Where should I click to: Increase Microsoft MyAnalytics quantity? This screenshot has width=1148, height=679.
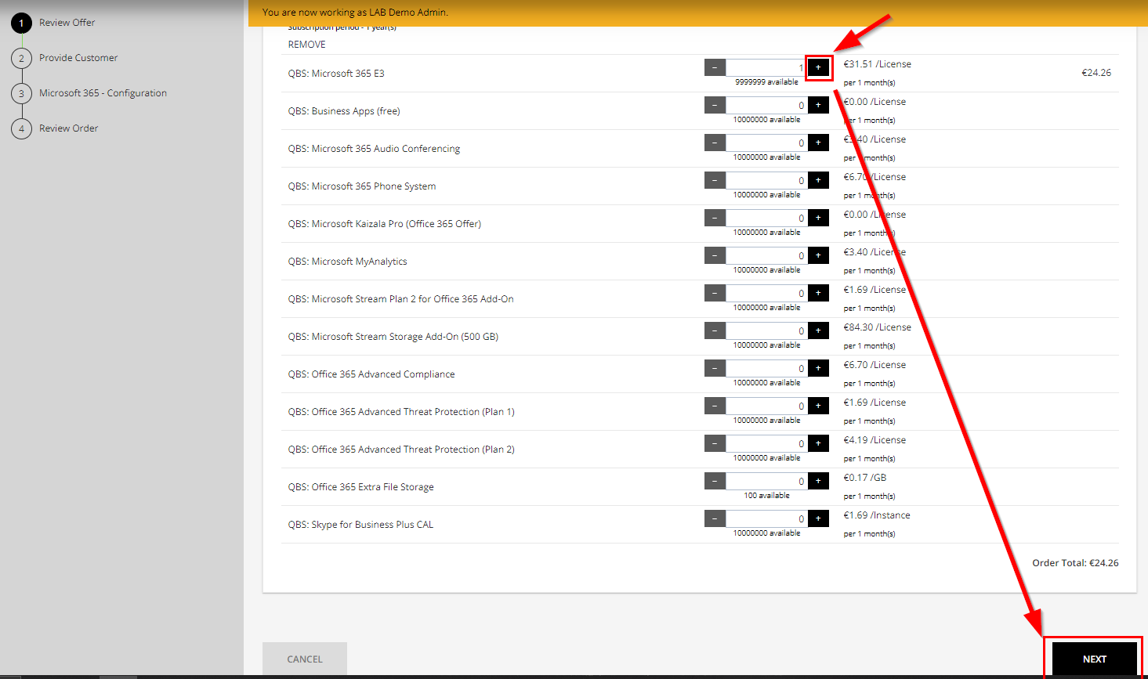tap(818, 255)
